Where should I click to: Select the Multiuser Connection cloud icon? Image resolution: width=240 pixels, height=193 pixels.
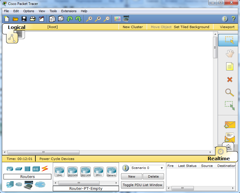[x=40, y=184]
